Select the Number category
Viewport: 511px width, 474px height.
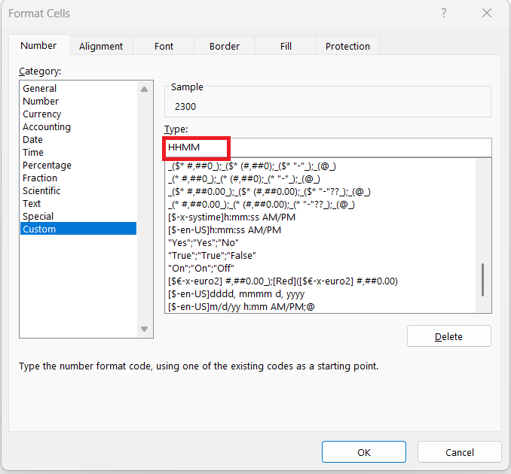point(78,101)
